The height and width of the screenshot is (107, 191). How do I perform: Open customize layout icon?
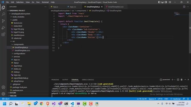170,2
